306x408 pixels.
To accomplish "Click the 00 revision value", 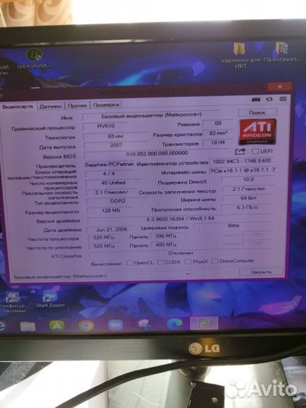I will (218, 123).
